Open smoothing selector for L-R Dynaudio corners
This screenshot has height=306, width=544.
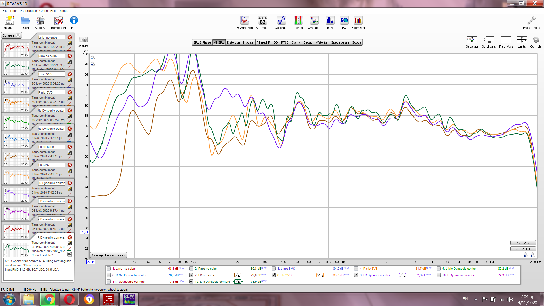point(237,282)
